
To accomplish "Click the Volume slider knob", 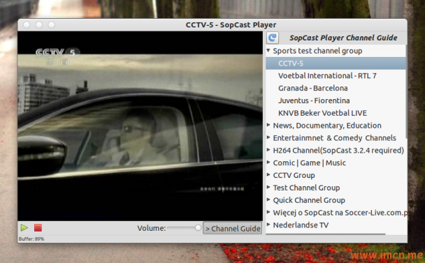I will [x=198, y=228].
